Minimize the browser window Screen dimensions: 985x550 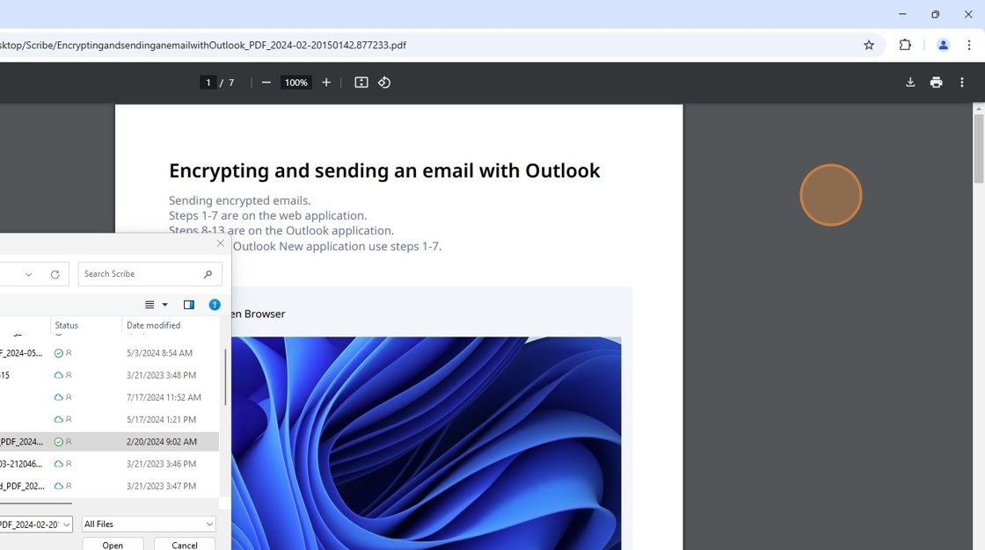(x=902, y=14)
